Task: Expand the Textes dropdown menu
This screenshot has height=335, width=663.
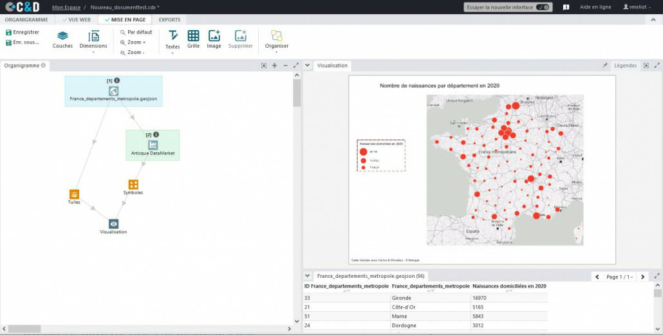Action: [173, 40]
